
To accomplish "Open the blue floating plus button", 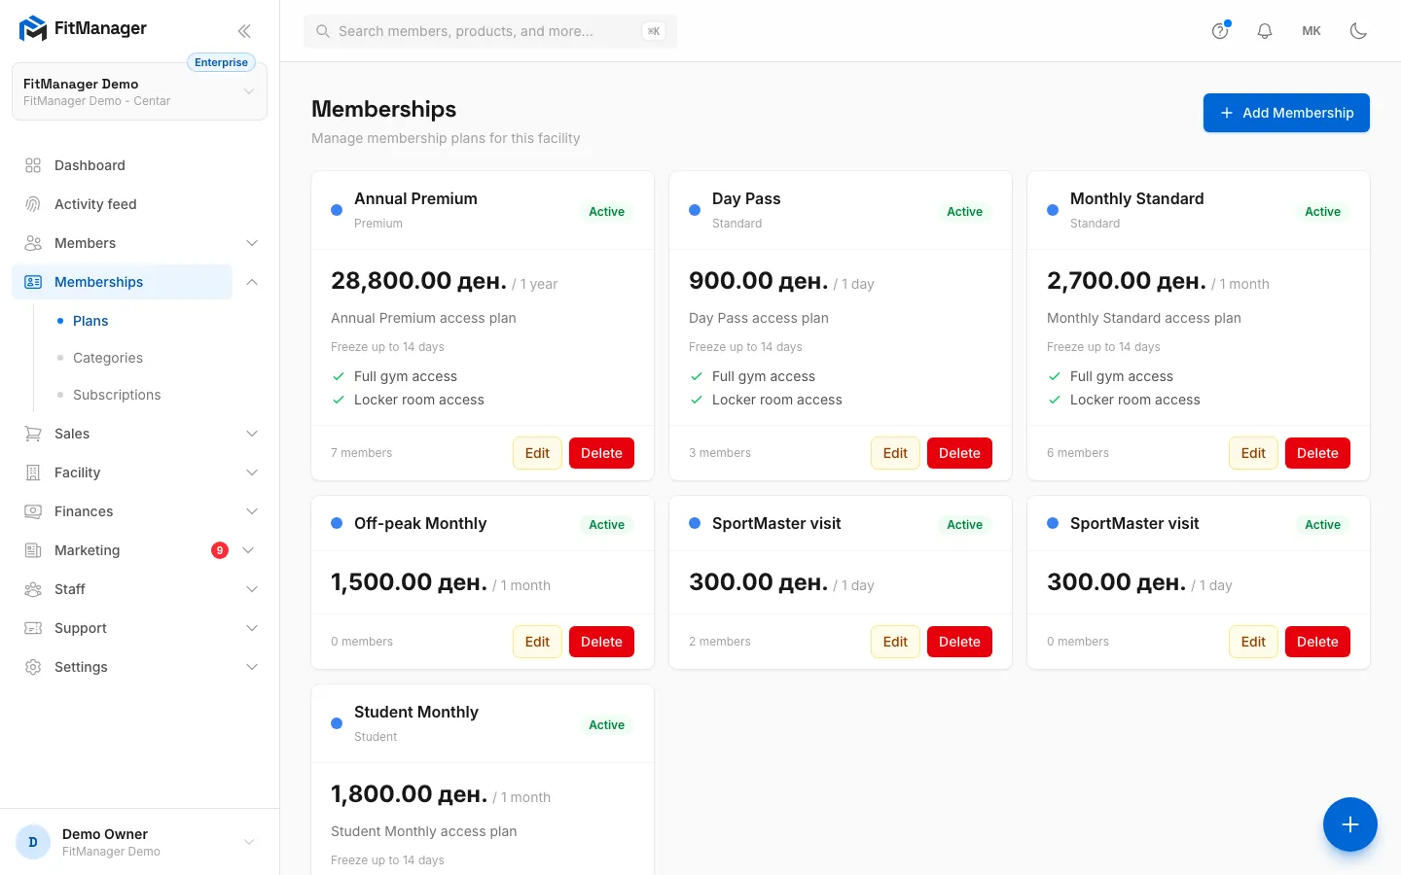I will tap(1349, 824).
